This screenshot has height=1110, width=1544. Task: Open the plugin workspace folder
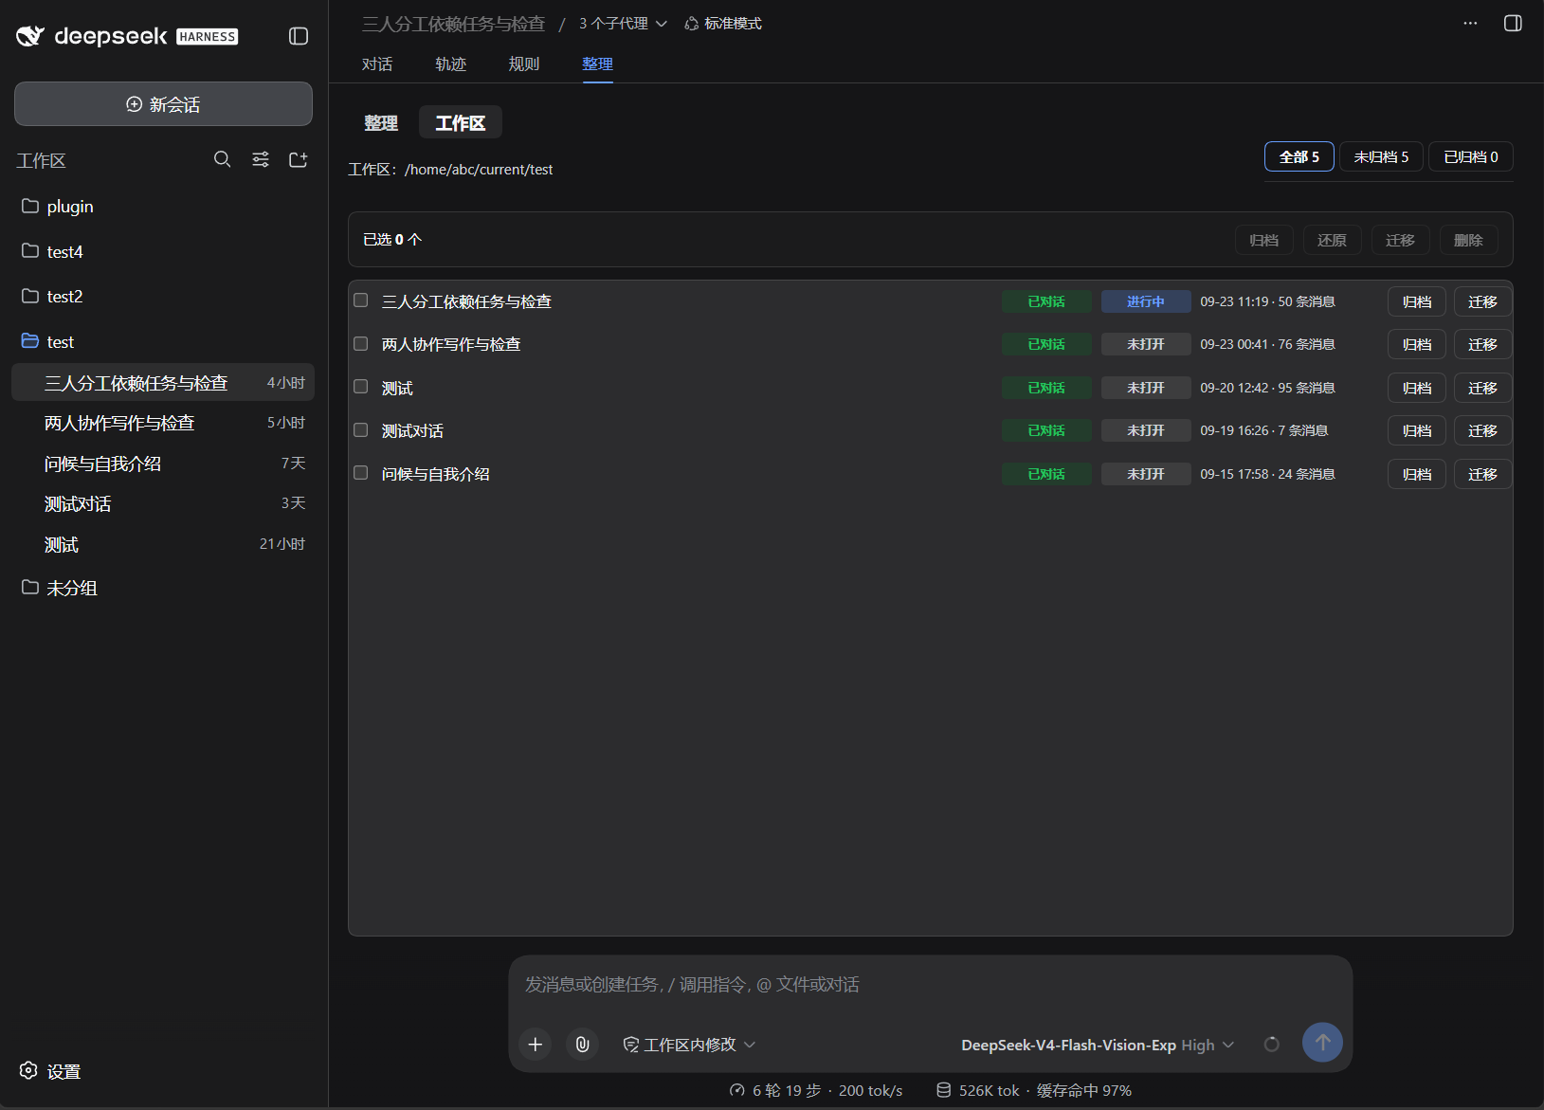pos(163,207)
